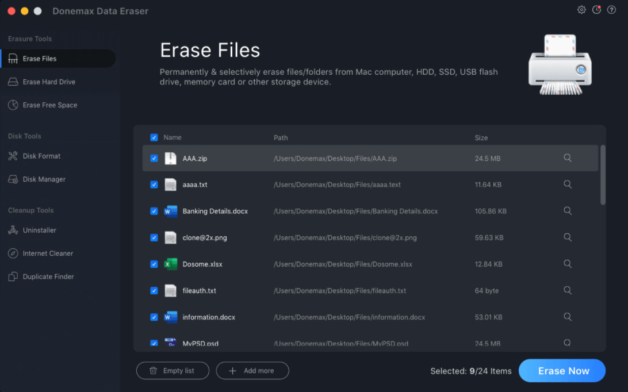The width and height of the screenshot is (628, 392).
Task: Click the shredder illustration
Action: tap(560, 64)
